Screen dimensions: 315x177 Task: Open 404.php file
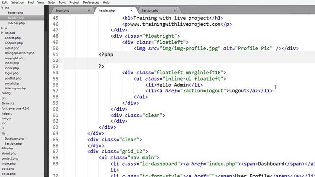(7, 148)
